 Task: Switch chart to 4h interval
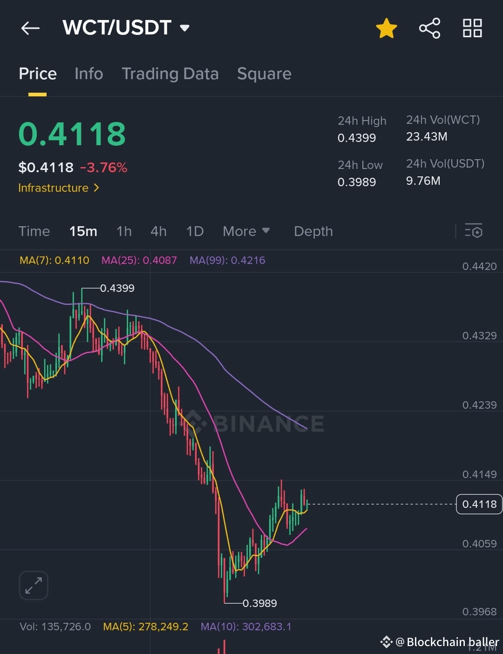[x=158, y=231]
